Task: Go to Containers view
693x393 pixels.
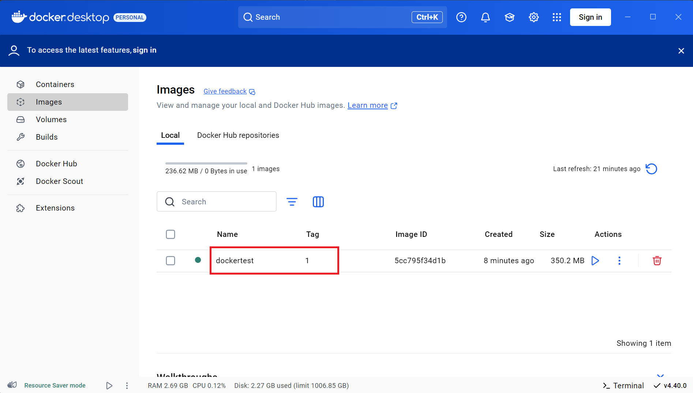Action: tap(68, 84)
